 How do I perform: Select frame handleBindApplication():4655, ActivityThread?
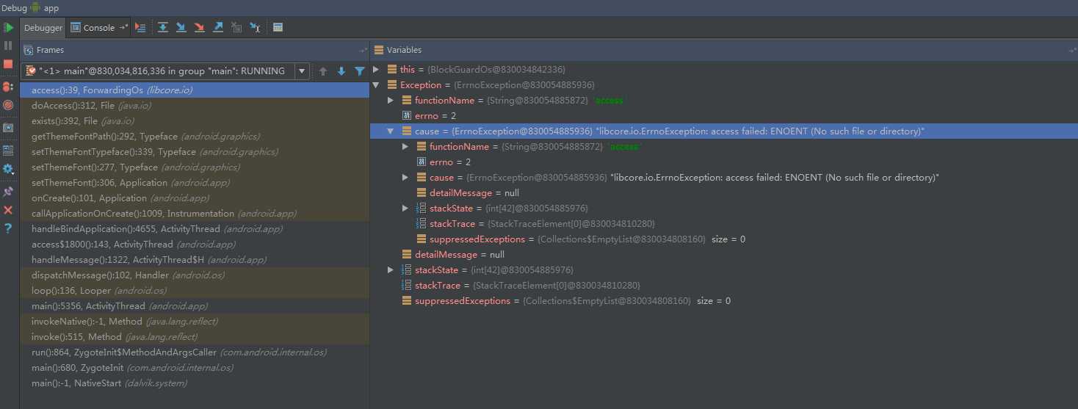[195, 228]
